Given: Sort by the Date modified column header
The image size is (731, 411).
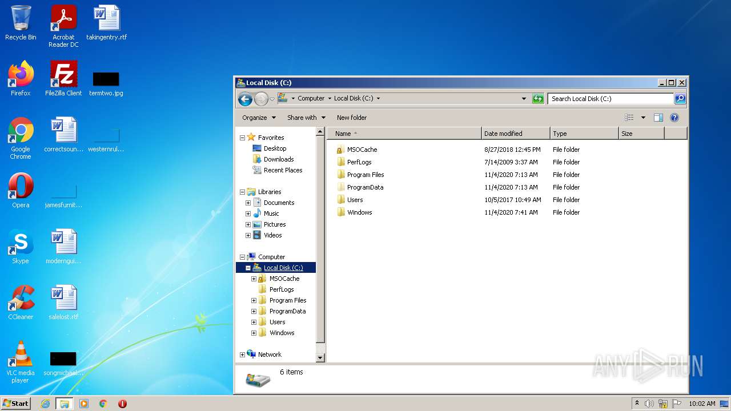Looking at the screenshot, I should pos(516,134).
